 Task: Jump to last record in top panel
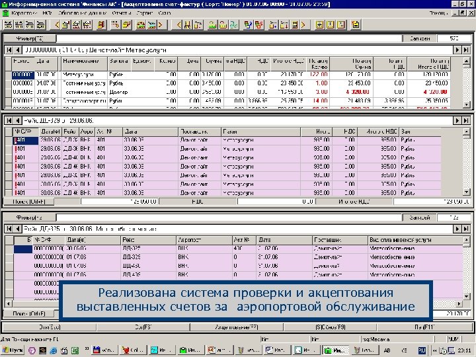(466, 50)
